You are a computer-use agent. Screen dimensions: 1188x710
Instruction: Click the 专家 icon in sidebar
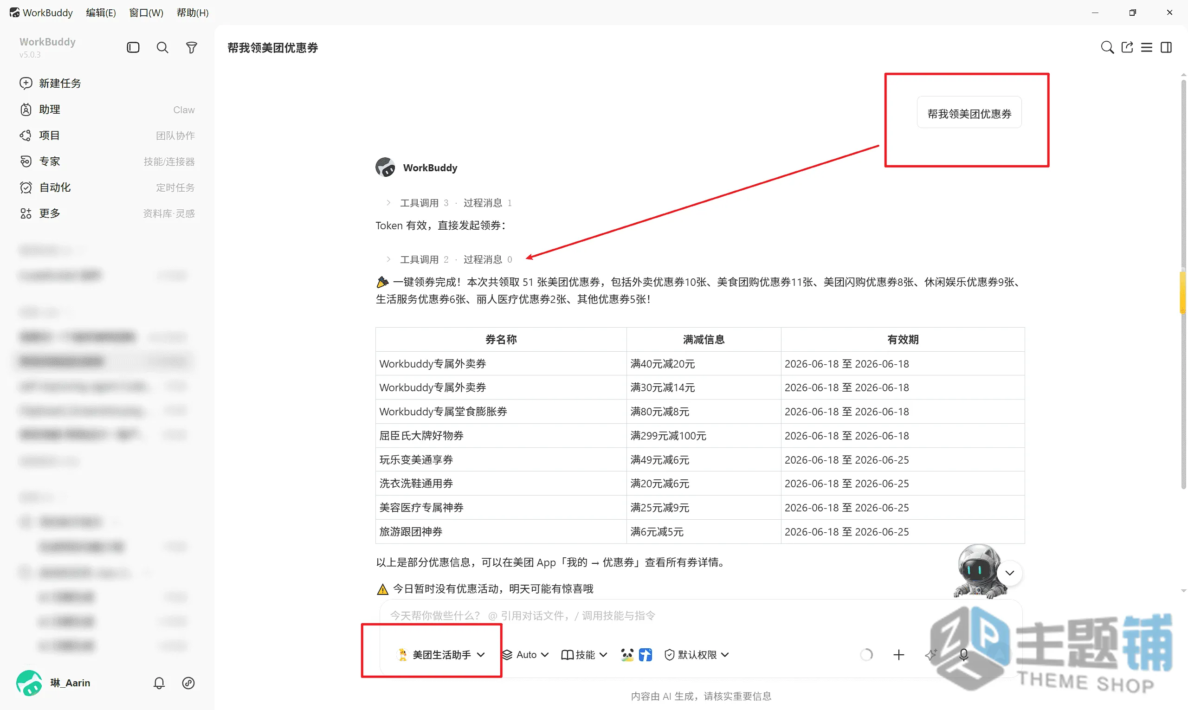(26, 161)
